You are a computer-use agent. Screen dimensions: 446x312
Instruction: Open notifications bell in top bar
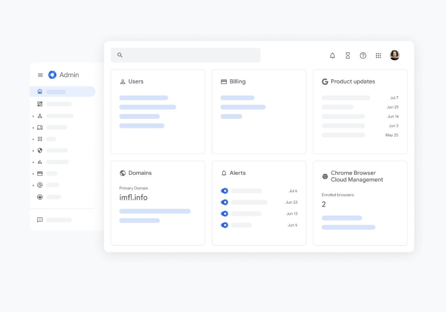click(333, 55)
